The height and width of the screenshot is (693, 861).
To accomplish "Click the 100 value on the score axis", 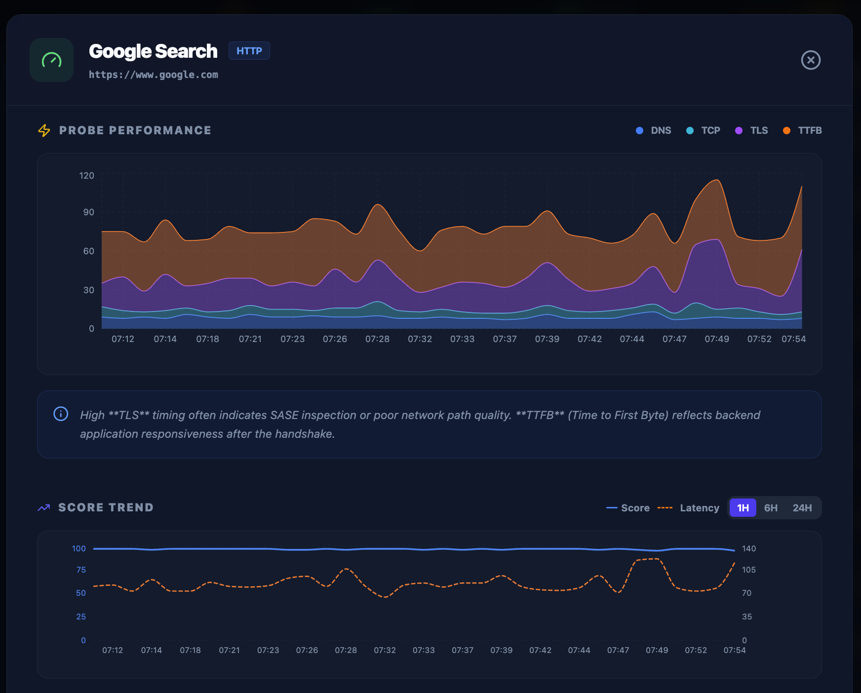I will point(79,549).
